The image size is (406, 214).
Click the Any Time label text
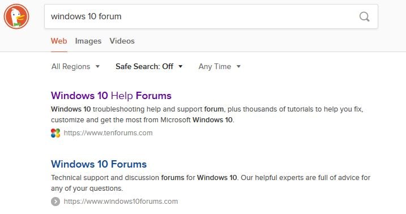[x=215, y=66]
